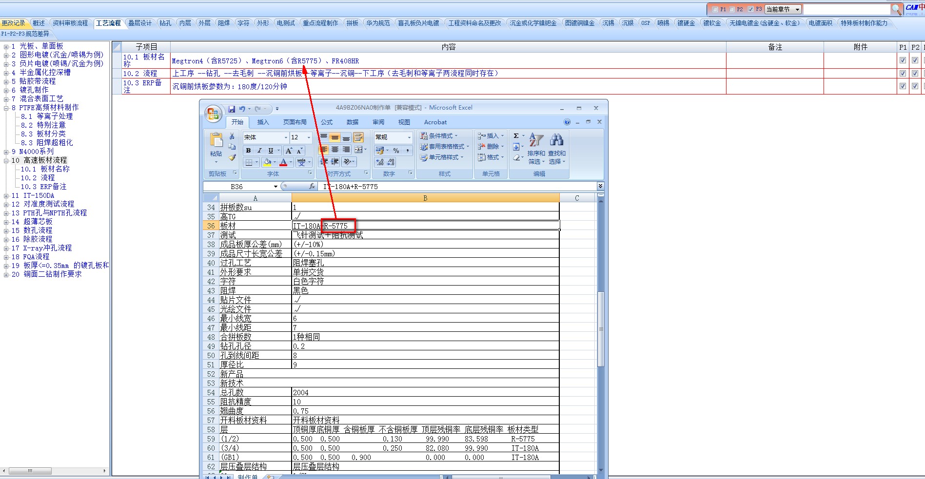Open the 公式 ribbon tab in Excel
925x479 pixels.
(x=327, y=122)
